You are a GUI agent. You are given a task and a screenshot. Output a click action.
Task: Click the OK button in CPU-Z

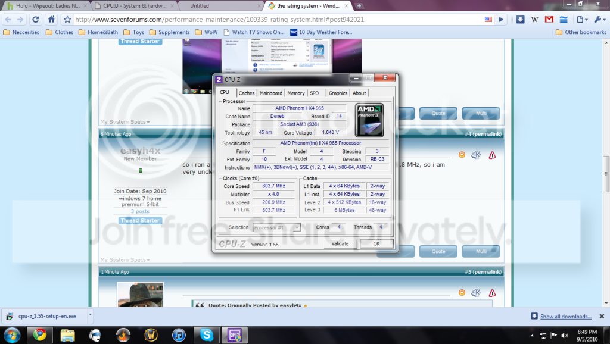click(x=376, y=243)
